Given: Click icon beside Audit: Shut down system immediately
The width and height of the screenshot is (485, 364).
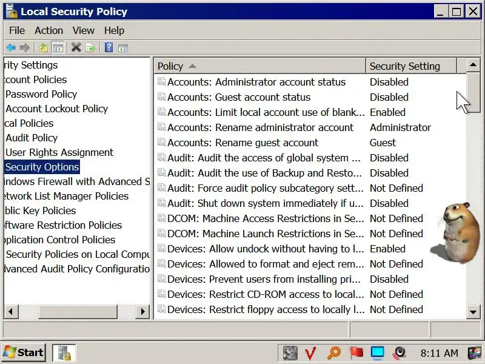Looking at the screenshot, I should click(161, 203).
